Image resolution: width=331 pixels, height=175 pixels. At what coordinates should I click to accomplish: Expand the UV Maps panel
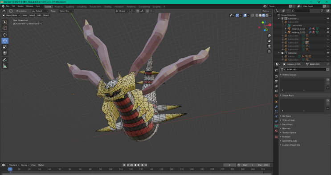[x=286, y=116]
